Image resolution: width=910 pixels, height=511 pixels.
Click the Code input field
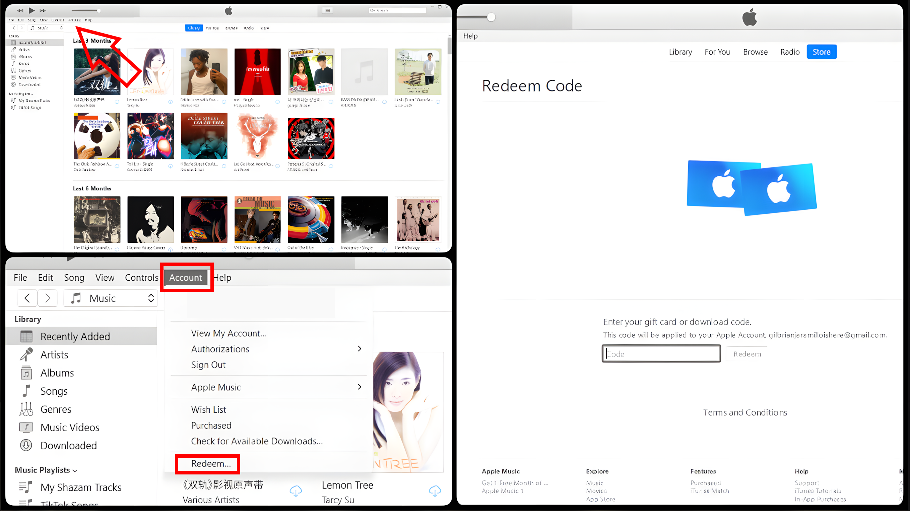(x=661, y=354)
